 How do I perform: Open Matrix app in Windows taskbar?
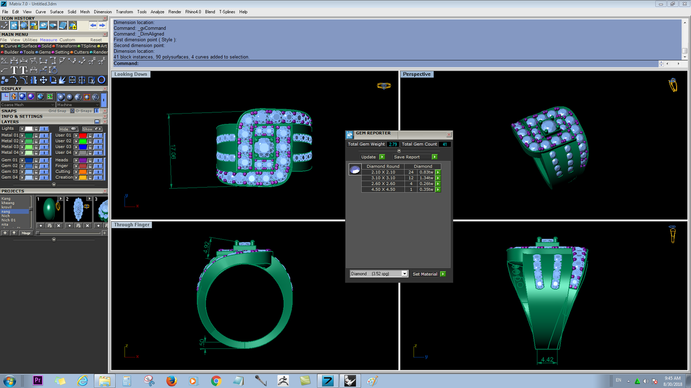pos(328,381)
